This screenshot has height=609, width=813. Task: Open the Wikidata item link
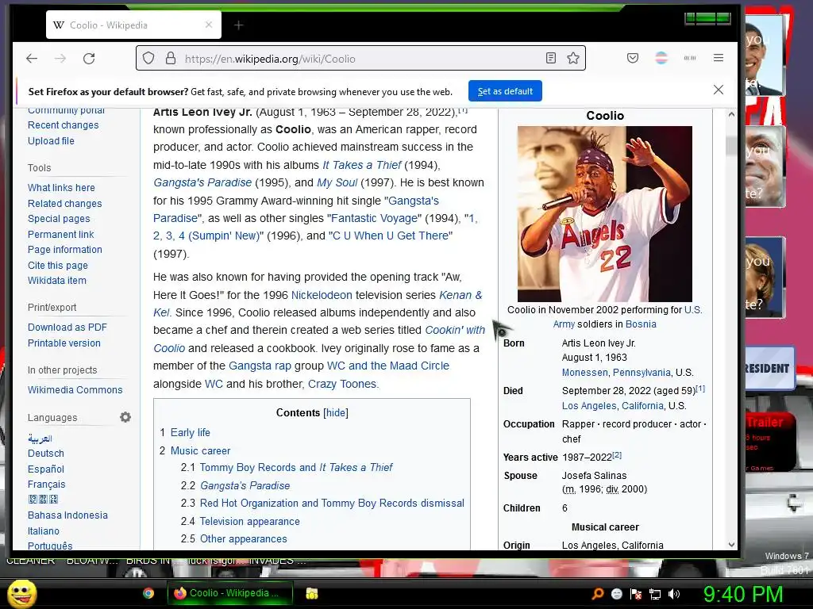click(x=57, y=281)
